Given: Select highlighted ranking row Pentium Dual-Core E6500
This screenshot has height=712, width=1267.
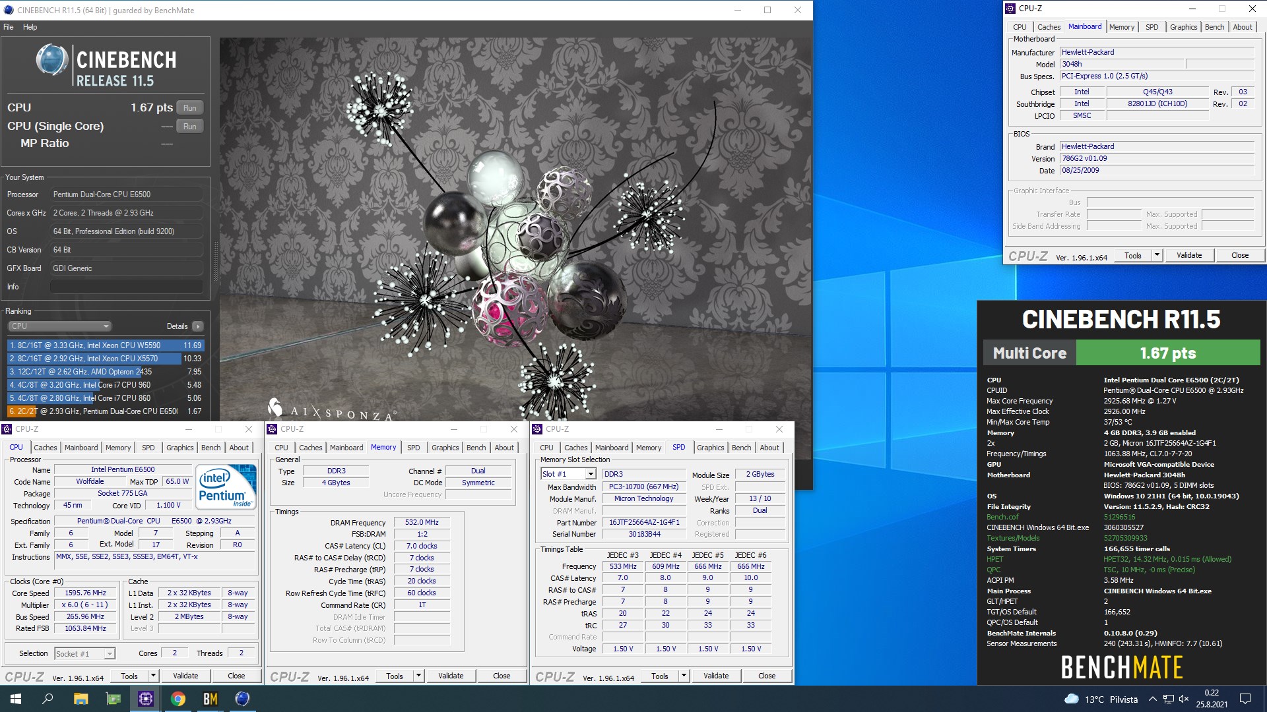Looking at the screenshot, I should tap(106, 411).
